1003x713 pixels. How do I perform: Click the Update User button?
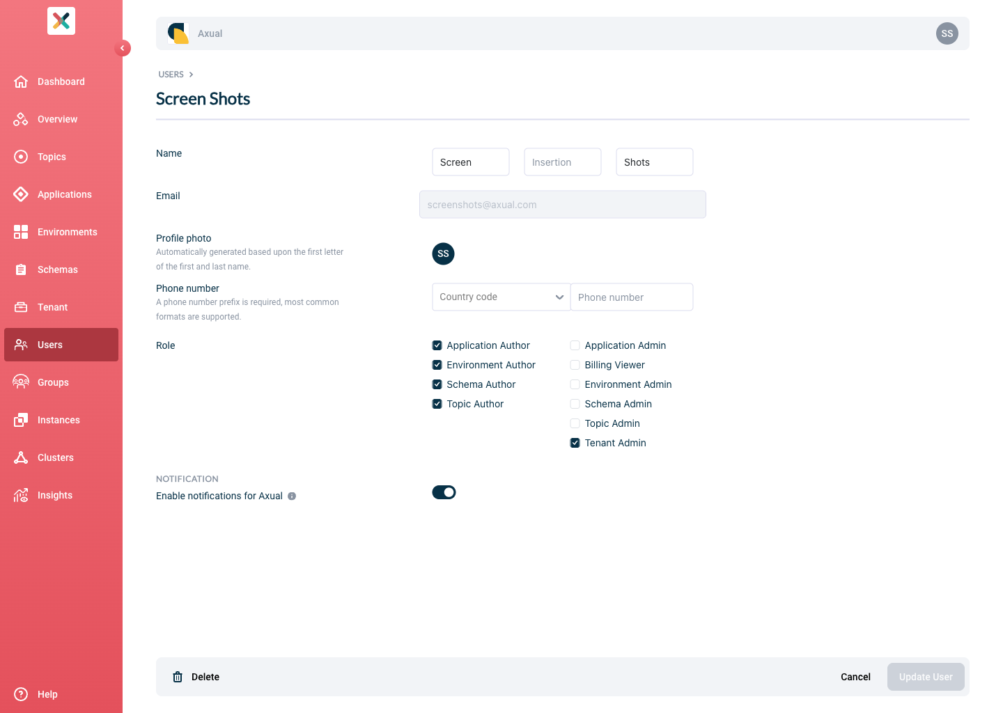(926, 677)
